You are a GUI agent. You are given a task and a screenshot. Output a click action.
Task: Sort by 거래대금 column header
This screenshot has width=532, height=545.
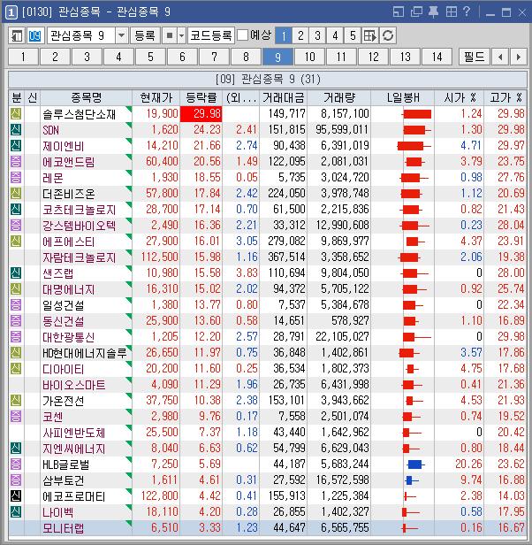click(x=284, y=97)
